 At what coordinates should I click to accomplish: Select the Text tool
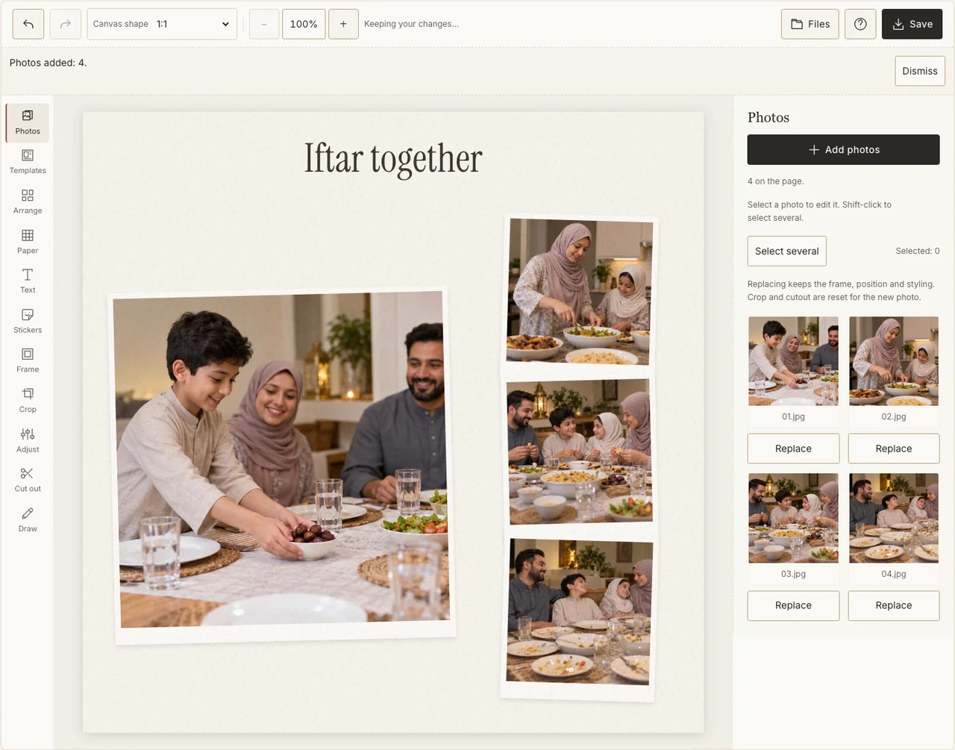point(28,281)
